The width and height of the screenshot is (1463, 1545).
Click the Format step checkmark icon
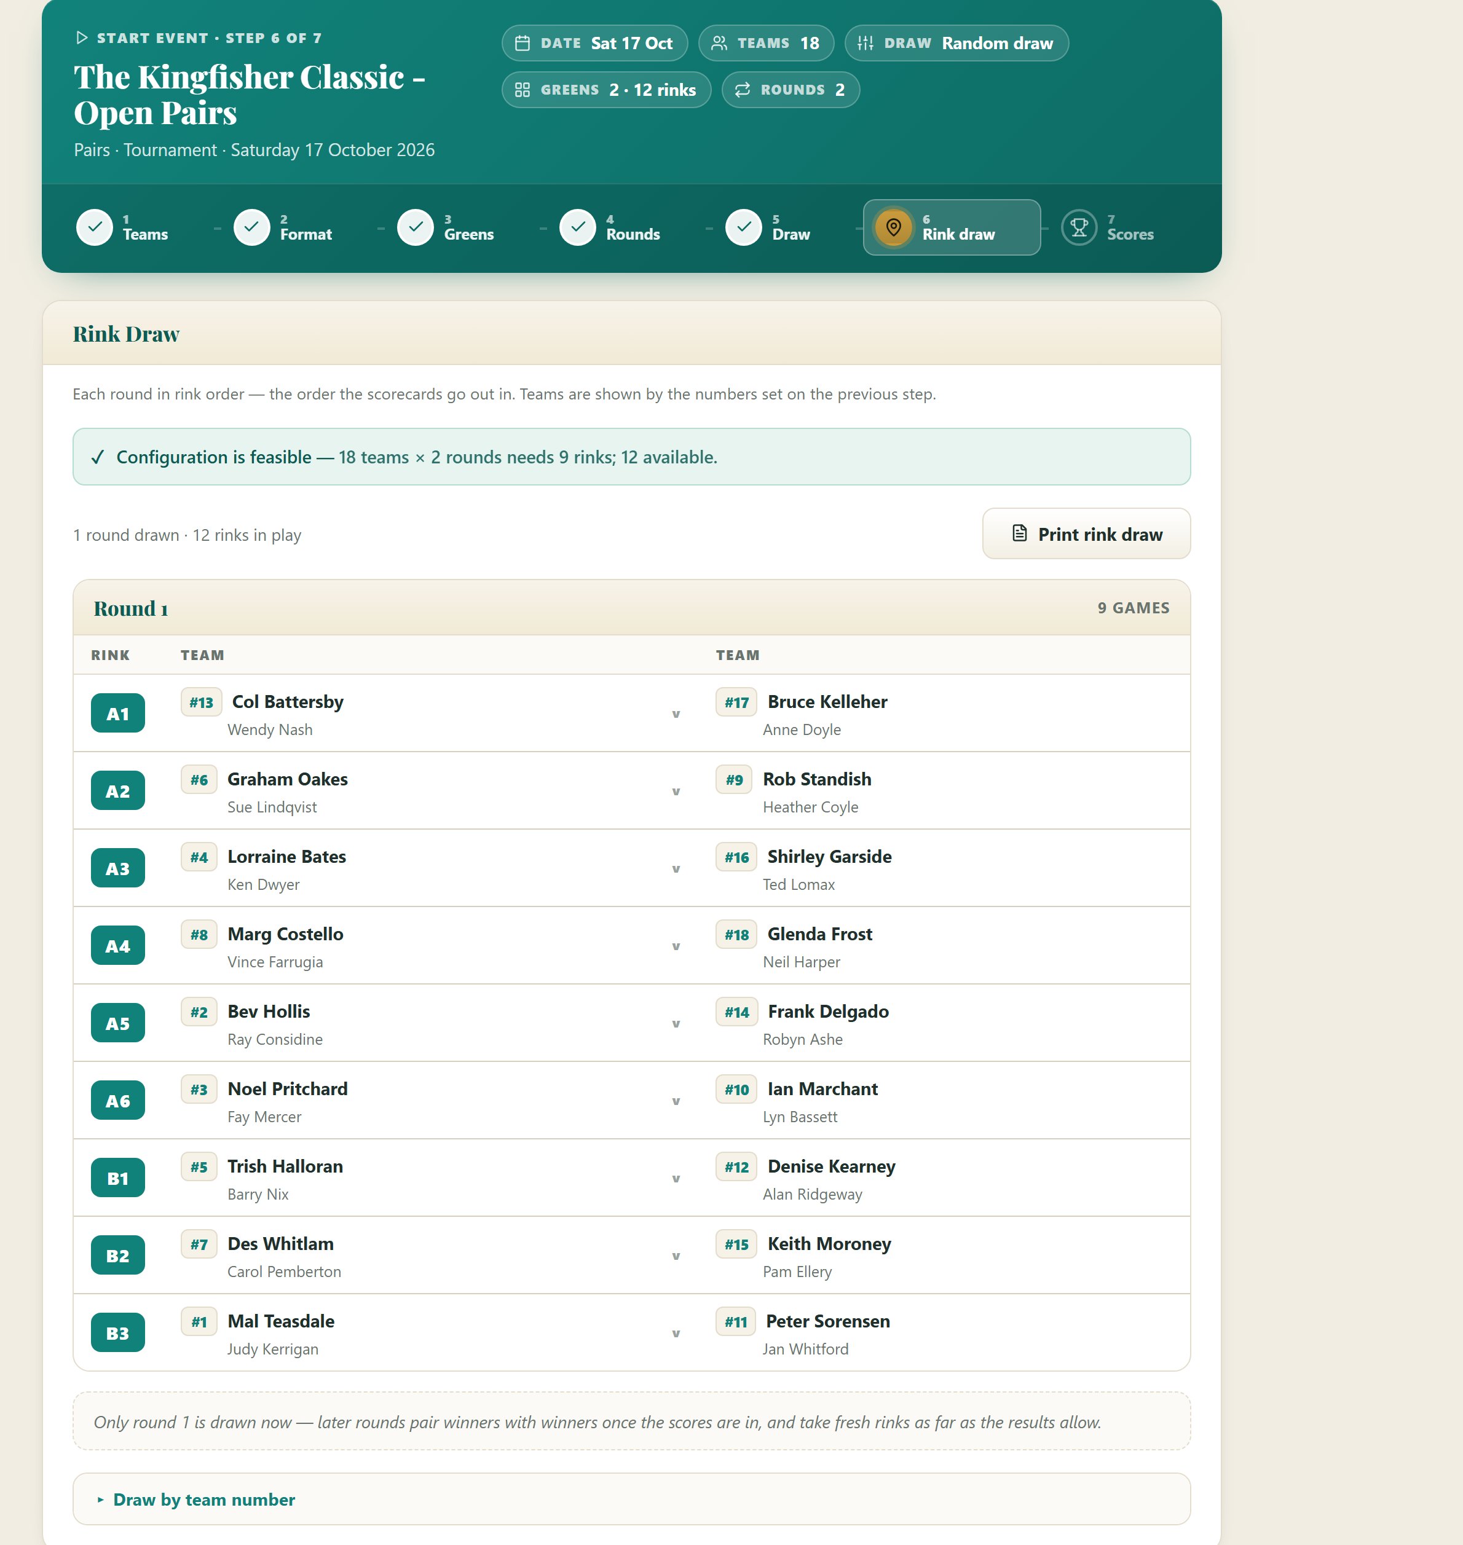pos(252,227)
